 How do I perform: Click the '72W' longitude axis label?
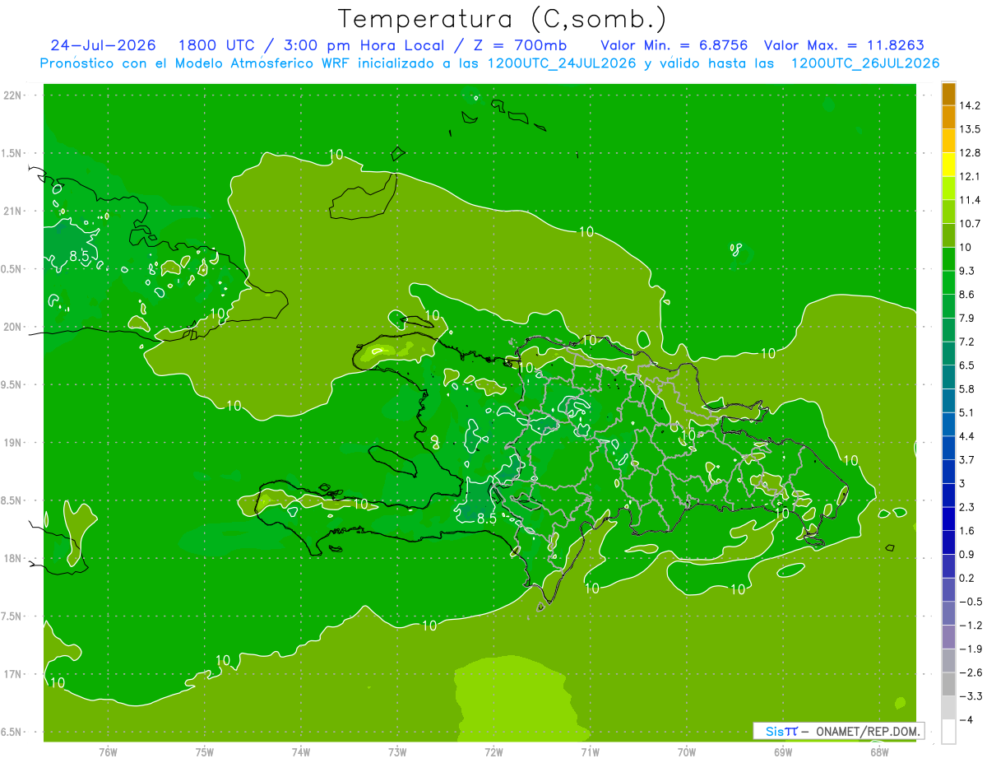coord(493,751)
